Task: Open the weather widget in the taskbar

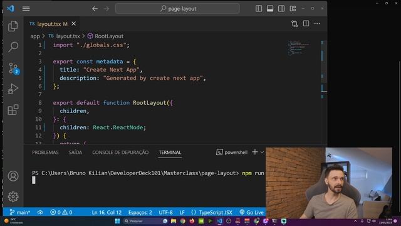Action: click(14, 221)
